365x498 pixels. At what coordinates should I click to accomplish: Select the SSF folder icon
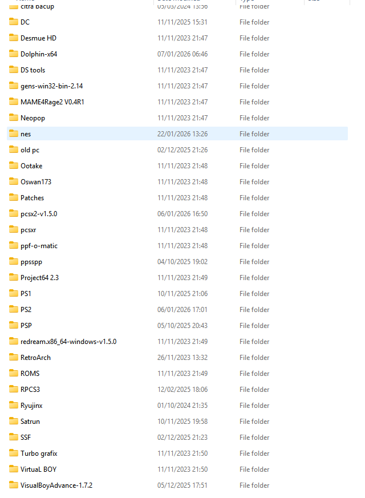[x=14, y=437]
